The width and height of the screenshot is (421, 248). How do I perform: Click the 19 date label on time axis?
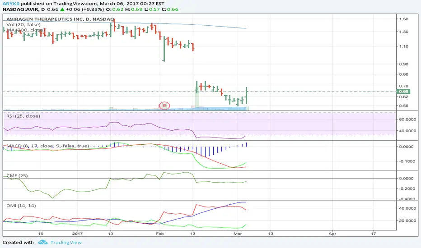coord(41,234)
